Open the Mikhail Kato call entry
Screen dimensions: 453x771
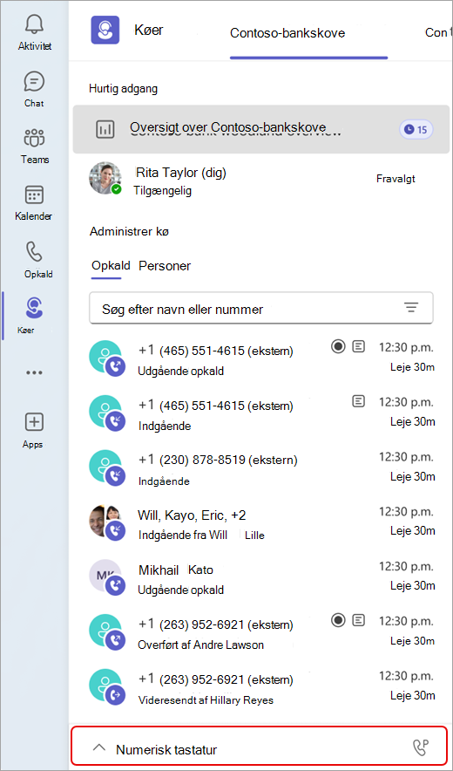pos(260,578)
